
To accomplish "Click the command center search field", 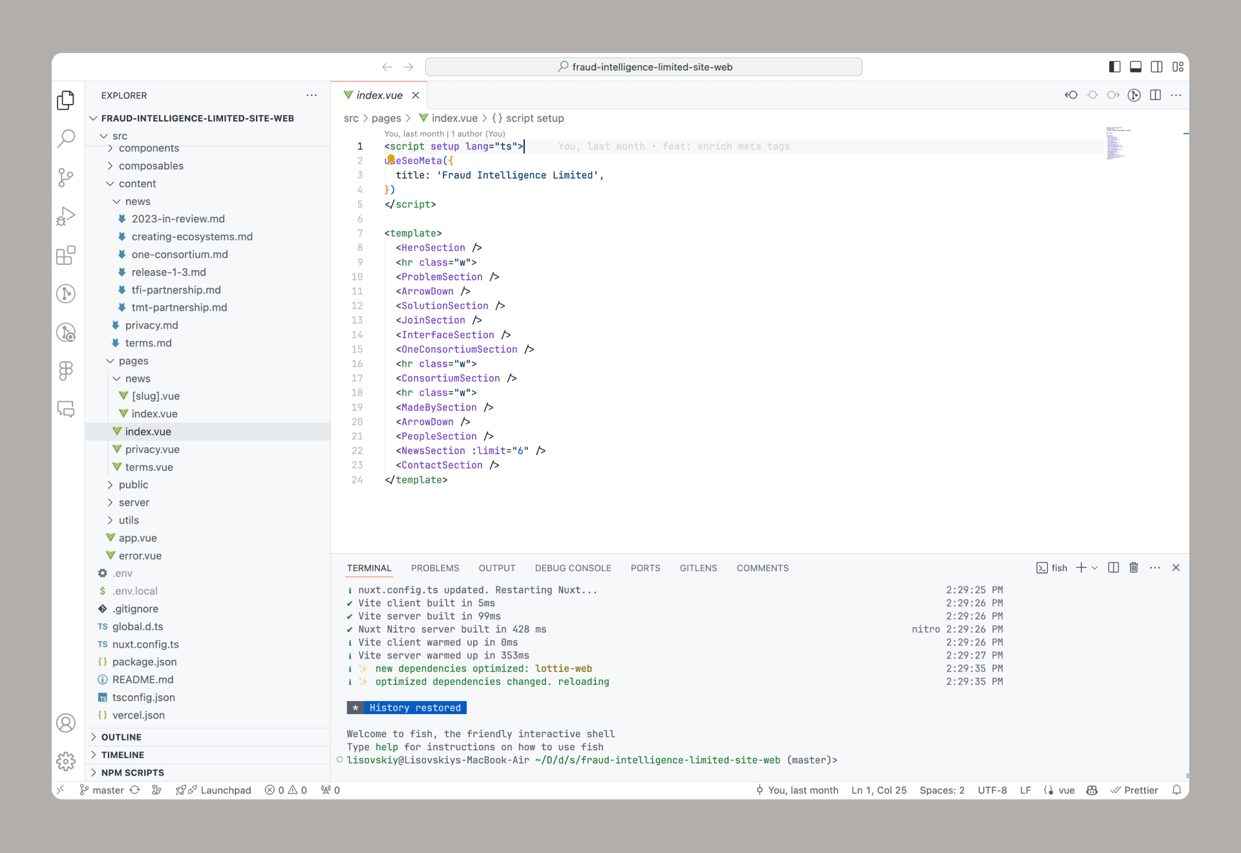I will tap(644, 67).
